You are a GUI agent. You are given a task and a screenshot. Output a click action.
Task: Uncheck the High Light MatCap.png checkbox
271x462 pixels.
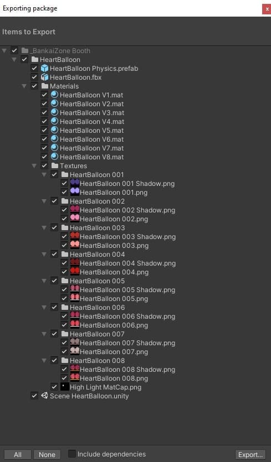[54, 387]
